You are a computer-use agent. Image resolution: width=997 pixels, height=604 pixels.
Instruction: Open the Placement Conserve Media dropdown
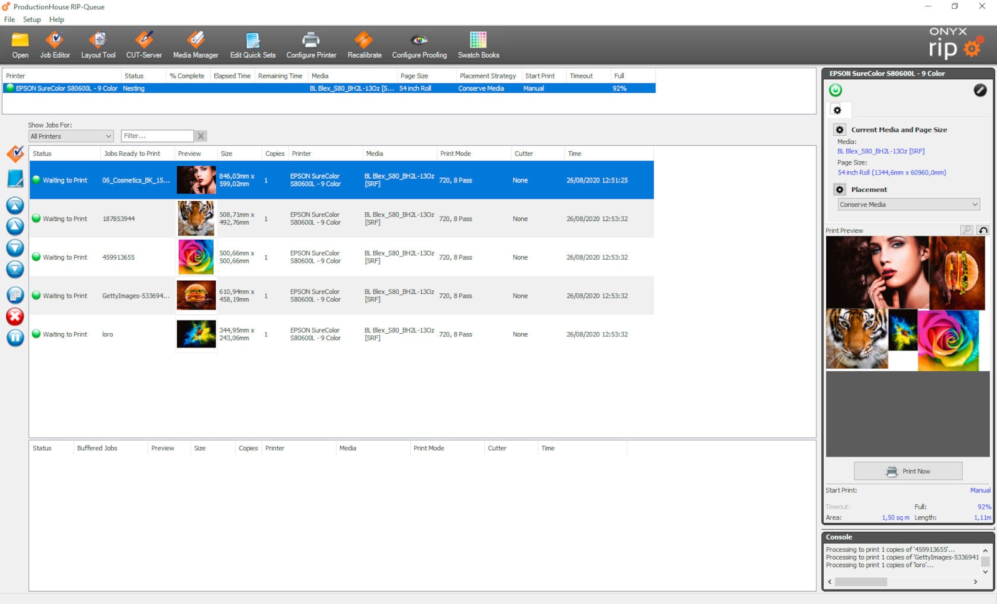(909, 205)
